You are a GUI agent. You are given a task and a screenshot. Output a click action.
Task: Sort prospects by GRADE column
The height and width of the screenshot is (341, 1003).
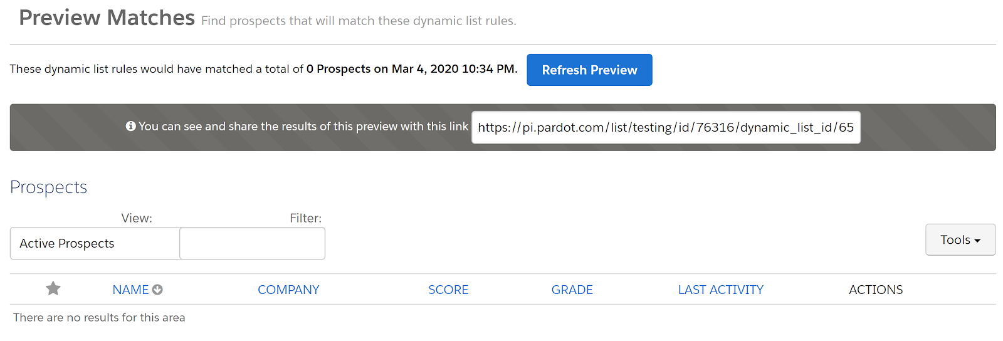[572, 290]
